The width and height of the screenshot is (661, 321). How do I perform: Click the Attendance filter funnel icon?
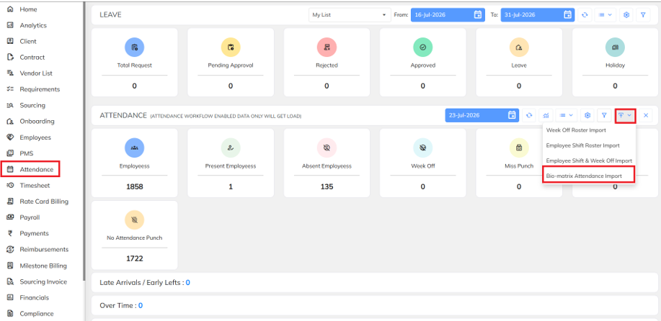click(603, 115)
